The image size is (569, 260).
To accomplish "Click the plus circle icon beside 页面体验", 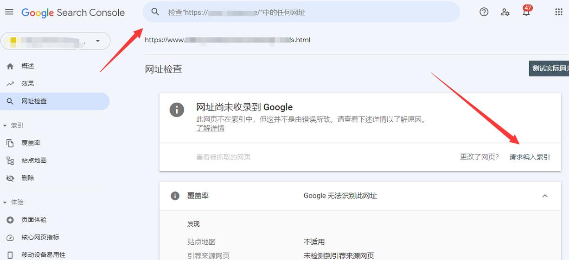I will pyautogui.click(x=10, y=220).
